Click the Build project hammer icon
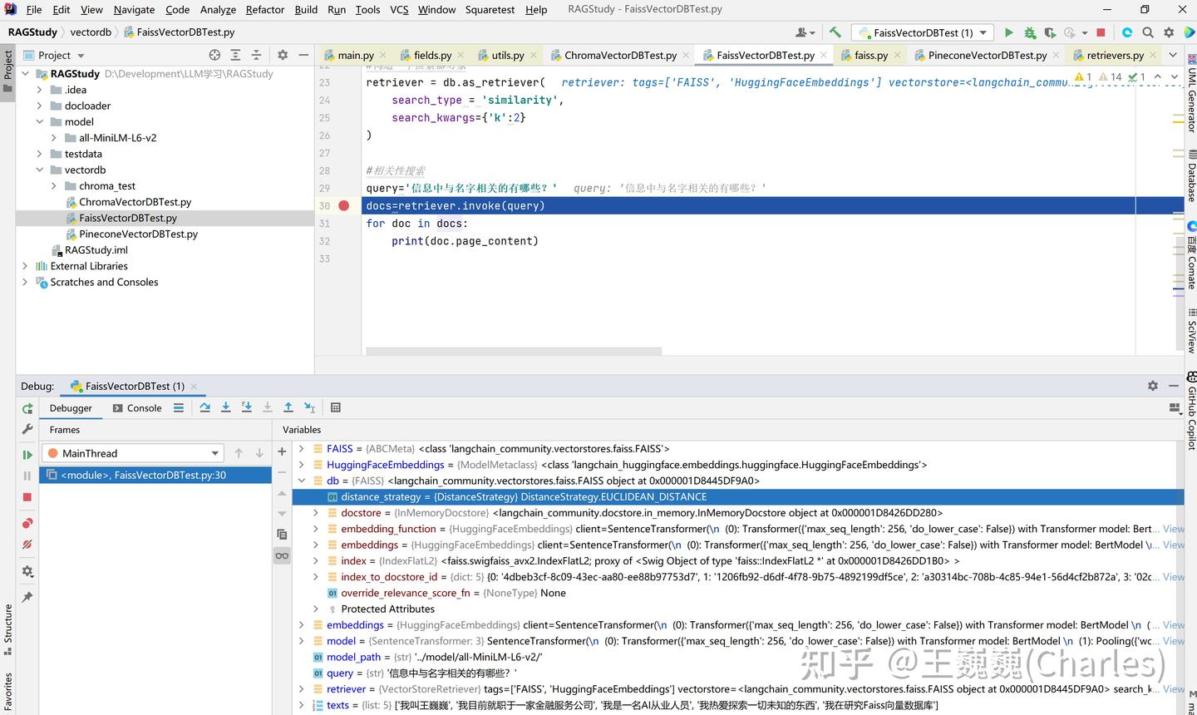The image size is (1197, 715). click(835, 32)
